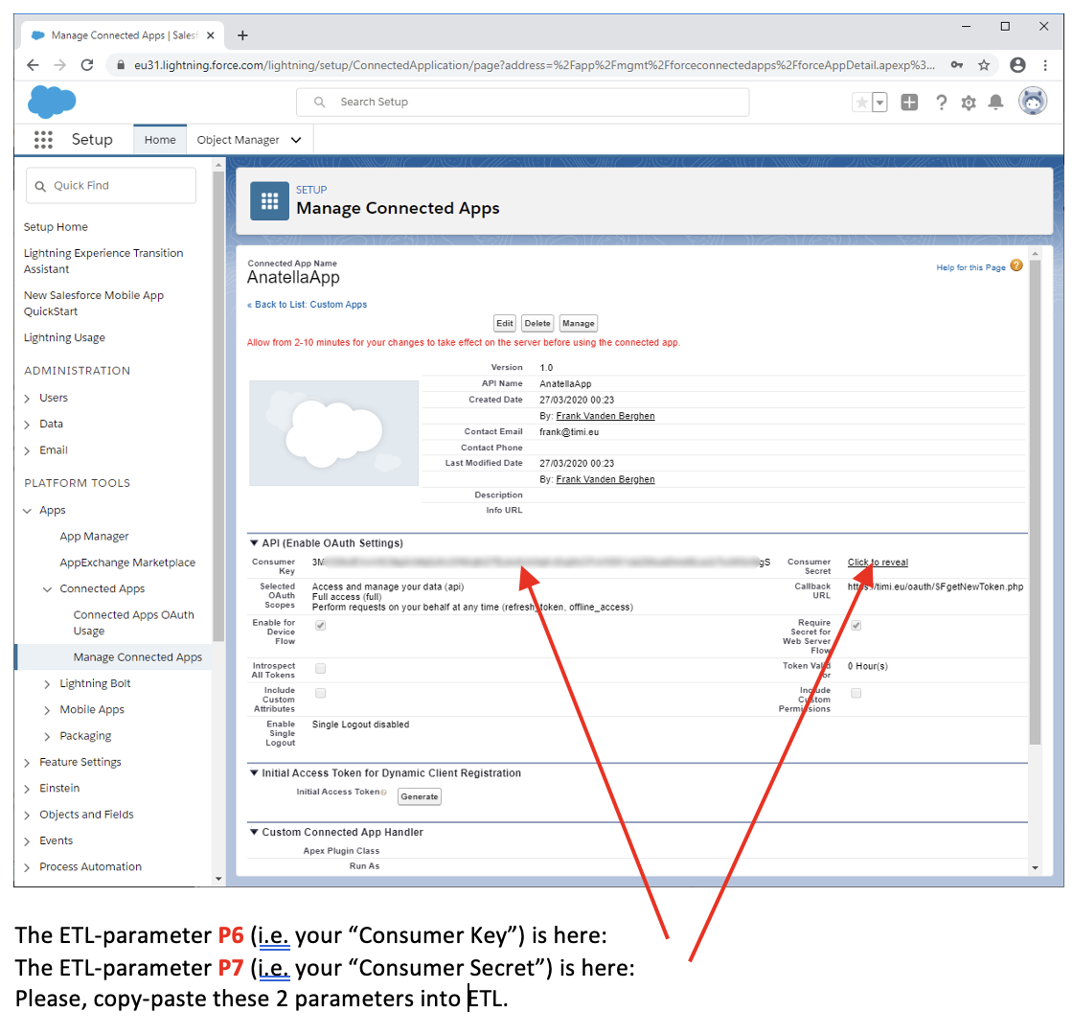Open Object Manager dropdown arrow
The width and height of the screenshot is (1073, 1035).
pyautogui.click(x=296, y=140)
